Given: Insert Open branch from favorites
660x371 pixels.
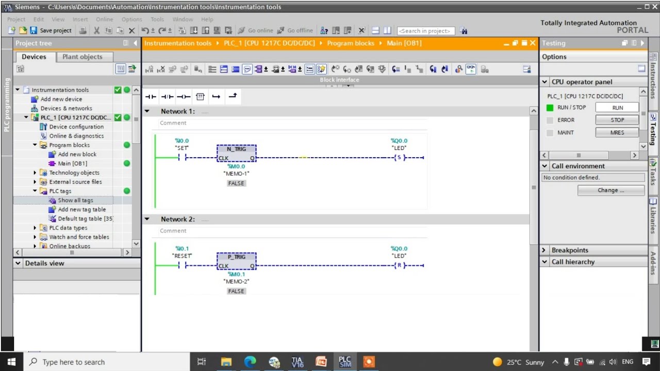Looking at the screenshot, I should (x=216, y=96).
